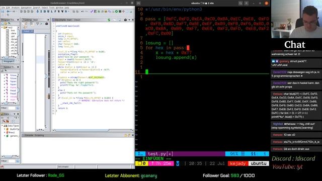
Task: Click the ubuntu label in tmux status bar
Action: tap(259, 163)
